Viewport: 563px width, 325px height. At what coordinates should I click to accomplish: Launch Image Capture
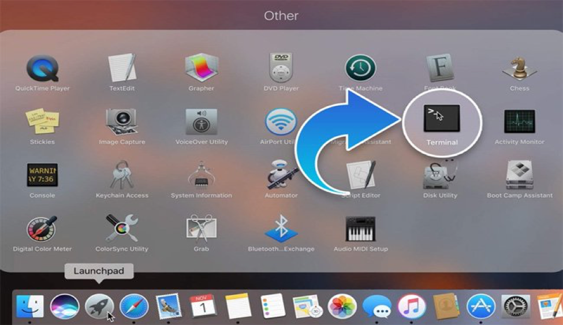(122, 122)
